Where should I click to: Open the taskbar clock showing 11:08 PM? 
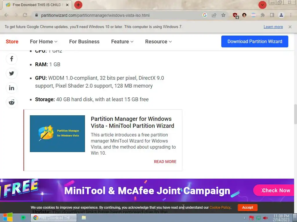click(281, 218)
